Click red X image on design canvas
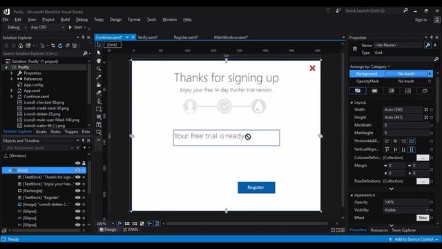442x249 pixels. (312, 68)
